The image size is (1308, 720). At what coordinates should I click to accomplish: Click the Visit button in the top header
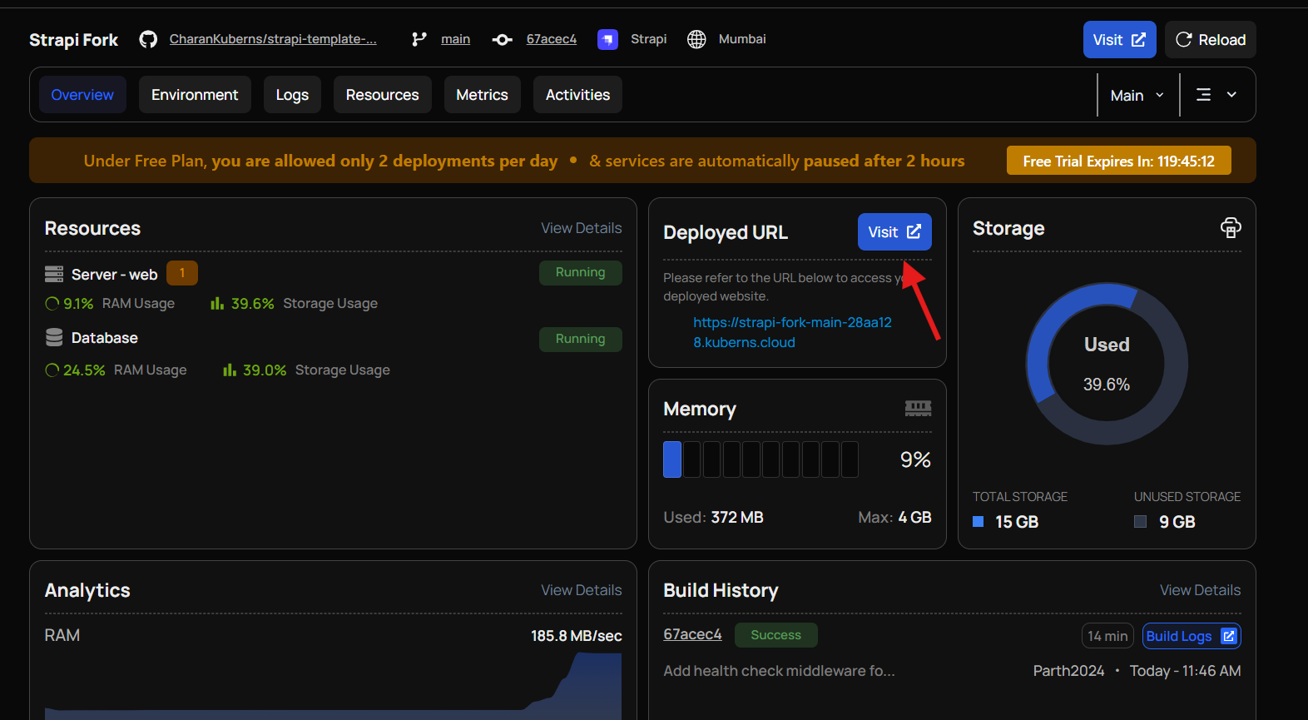1119,40
